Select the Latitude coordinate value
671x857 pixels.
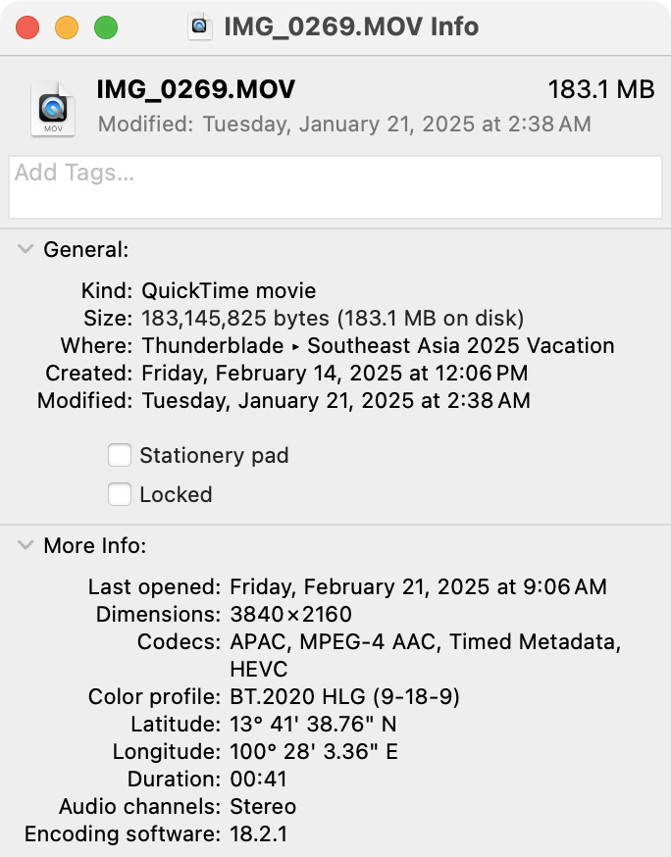pyautogui.click(x=313, y=724)
